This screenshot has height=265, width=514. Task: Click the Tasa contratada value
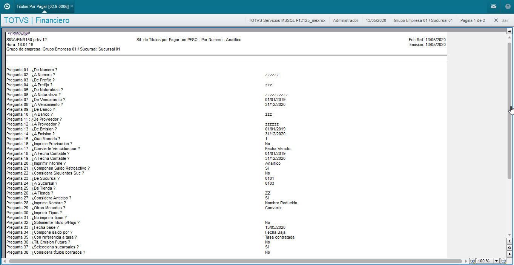280,237
